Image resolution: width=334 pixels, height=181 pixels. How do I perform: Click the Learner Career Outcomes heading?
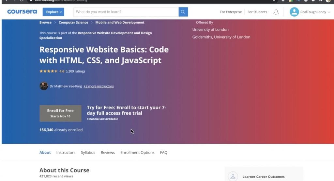tap(264, 177)
